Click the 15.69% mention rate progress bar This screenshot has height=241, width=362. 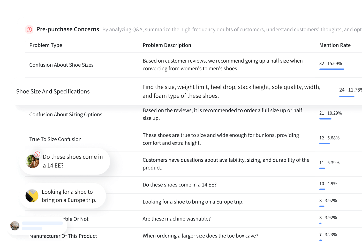click(x=331, y=69)
